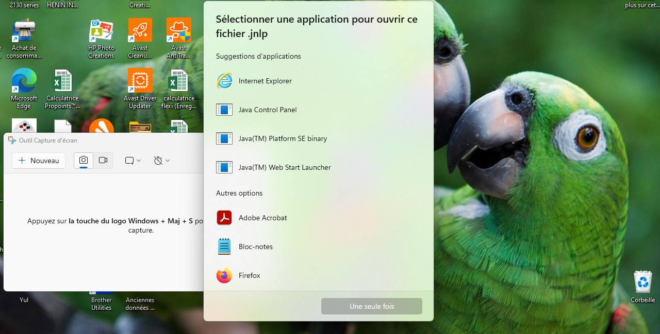Select the Avast Driver Updater desktop icon

click(x=140, y=89)
